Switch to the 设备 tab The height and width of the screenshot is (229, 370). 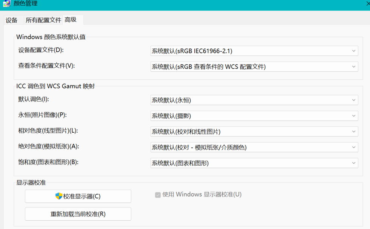pyautogui.click(x=12, y=20)
